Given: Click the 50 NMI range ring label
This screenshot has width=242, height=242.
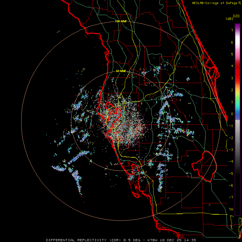Looking at the screenshot, I should click(121, 71).
